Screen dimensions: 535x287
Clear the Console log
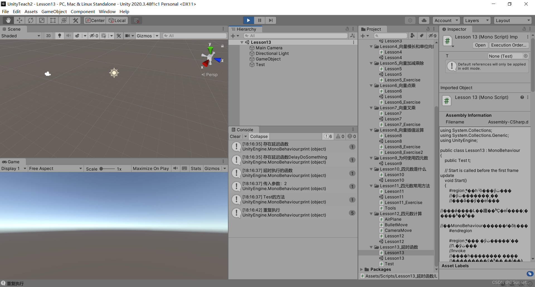pos(235,136)
